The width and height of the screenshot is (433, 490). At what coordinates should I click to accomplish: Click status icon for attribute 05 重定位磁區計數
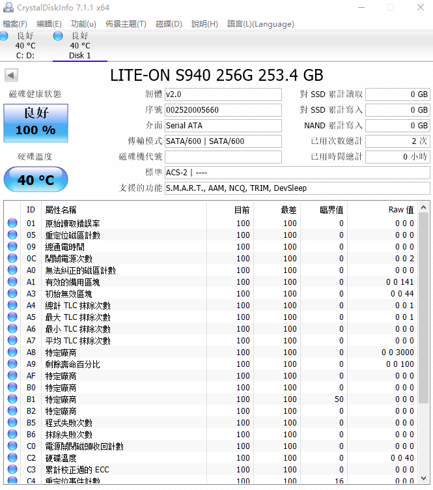[x=12, y=235]
